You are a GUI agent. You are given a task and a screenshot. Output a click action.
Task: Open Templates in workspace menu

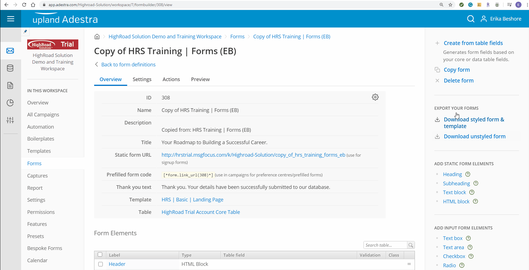[x=39, y=151]
